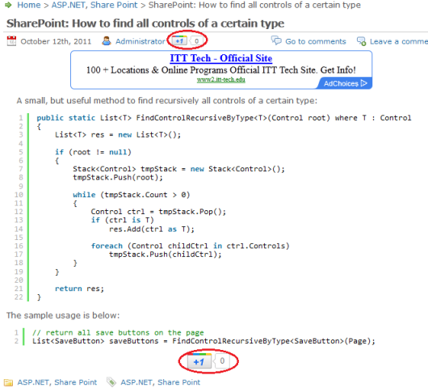Click top Google +1 button under title

[x=179, y=40]
